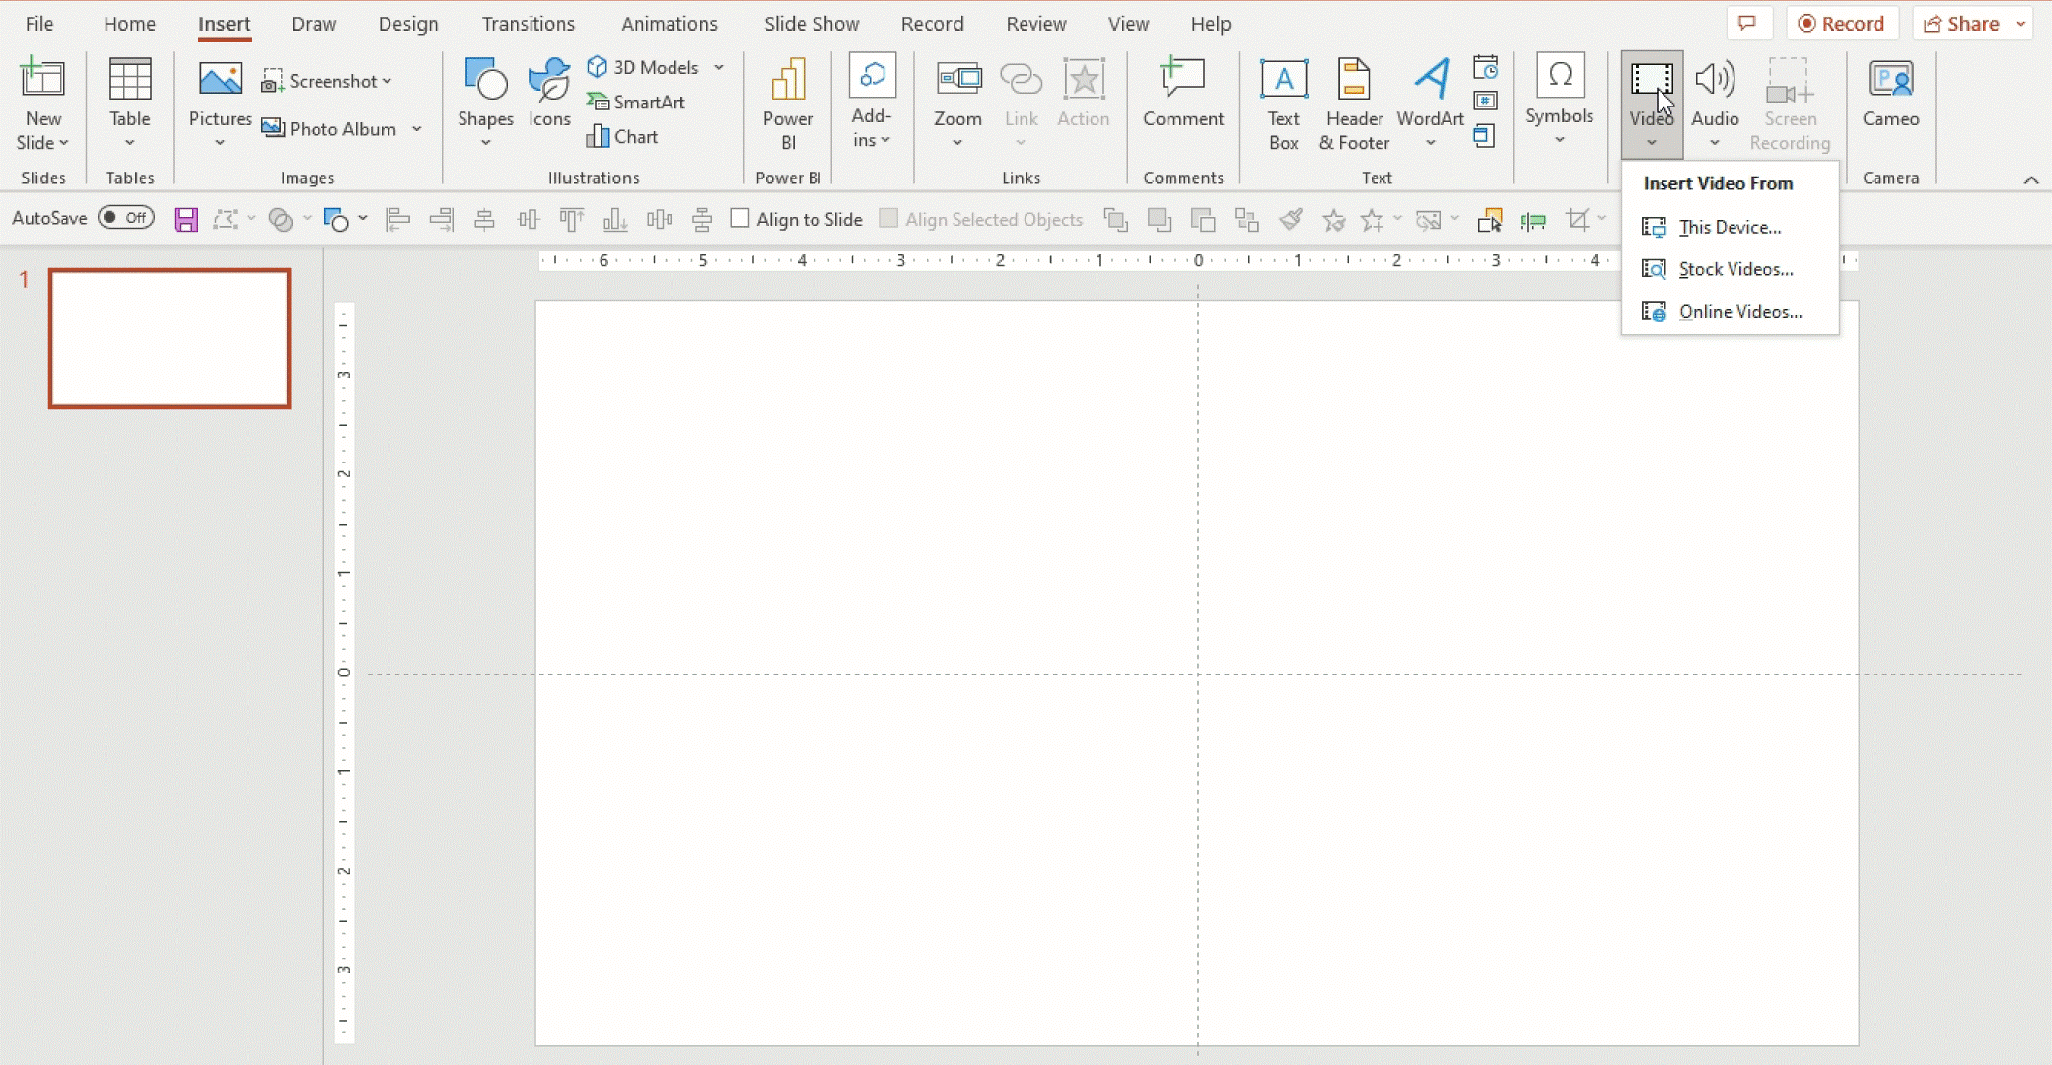Insert a Chart

pos(622,136)
